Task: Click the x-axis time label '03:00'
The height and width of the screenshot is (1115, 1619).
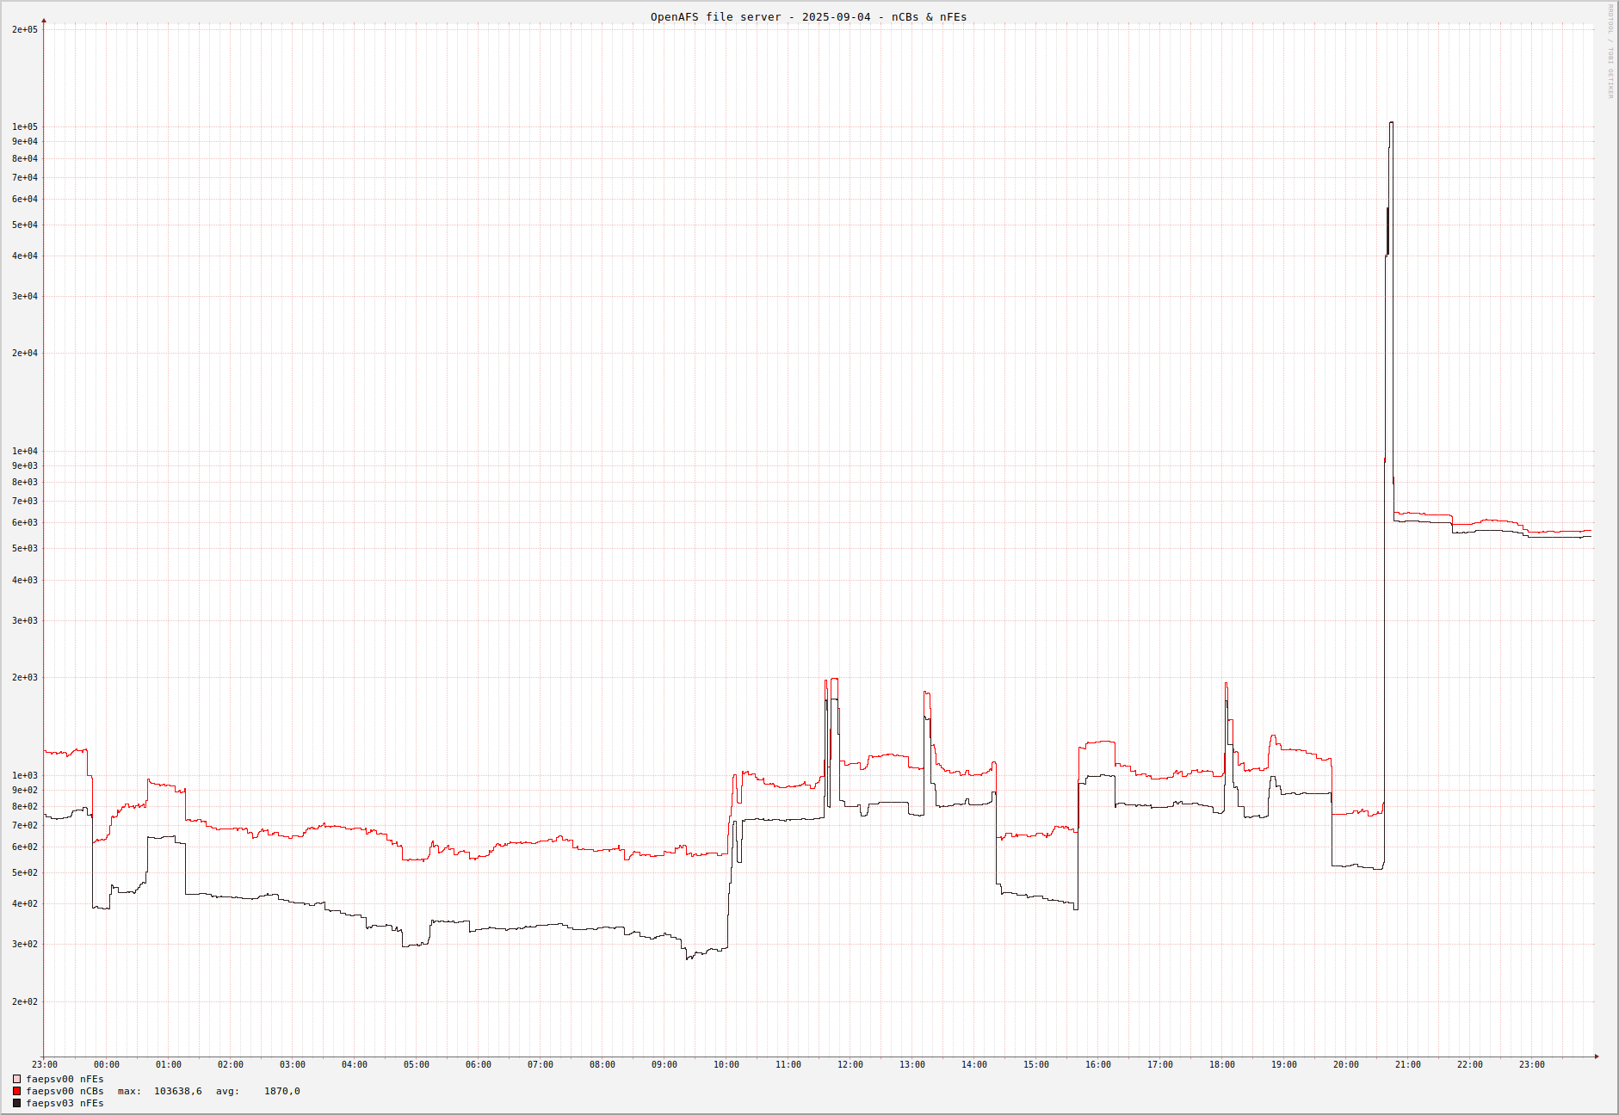Action: pyautogui.click(x=293, y=1064)
